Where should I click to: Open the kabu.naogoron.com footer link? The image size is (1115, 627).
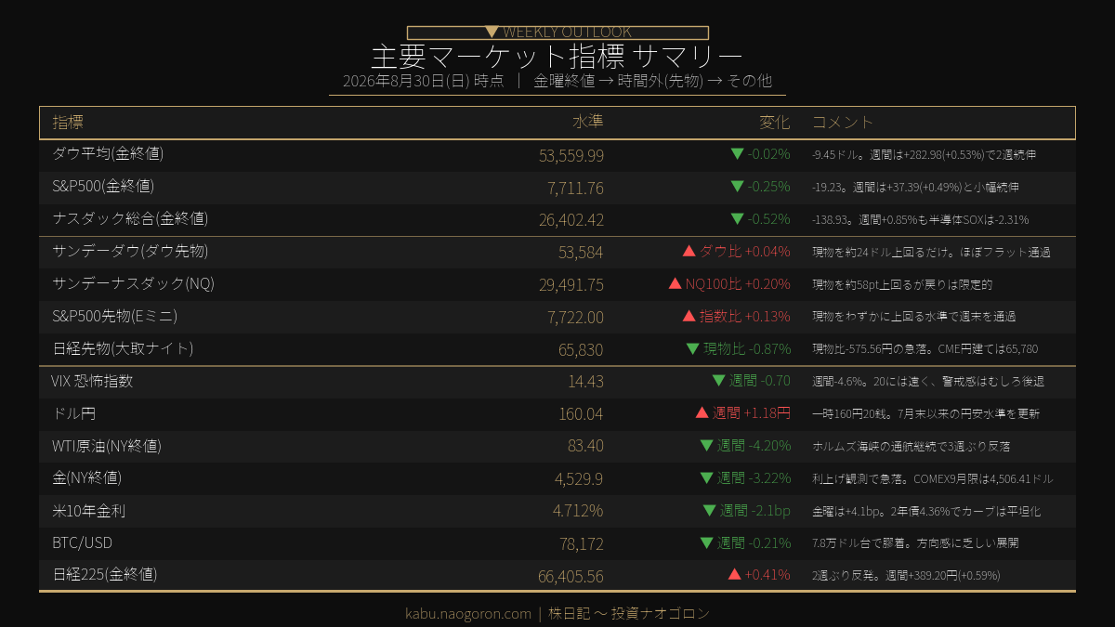click(468, 613)
